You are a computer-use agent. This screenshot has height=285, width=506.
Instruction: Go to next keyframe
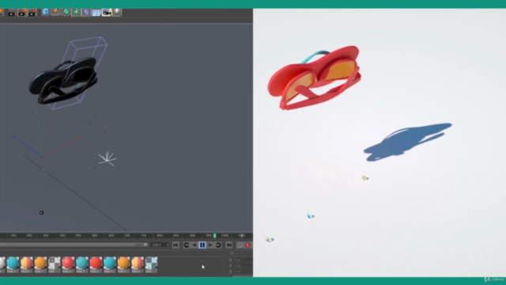pyautogui.click(x=218, y=245)
